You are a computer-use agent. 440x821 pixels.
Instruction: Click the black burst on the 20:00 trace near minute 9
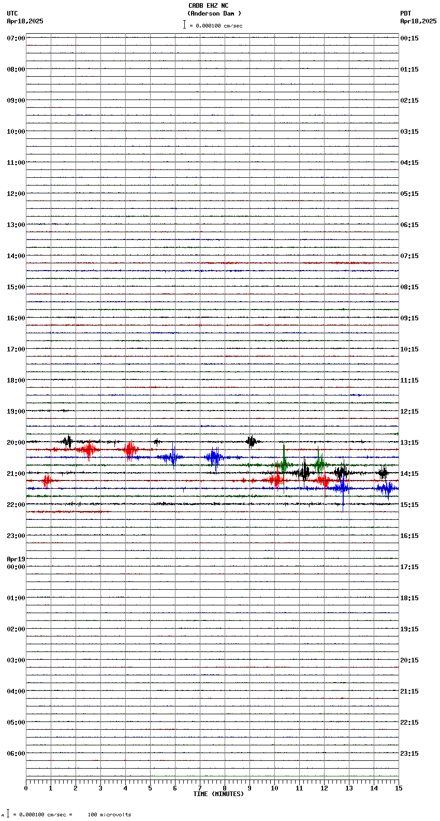[252, 442]
